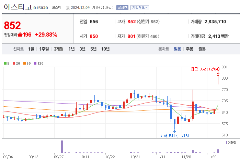240x161 pixels.
Task: Click the 거래량 2,835,710 value
Action: click(x=215, y=22)
